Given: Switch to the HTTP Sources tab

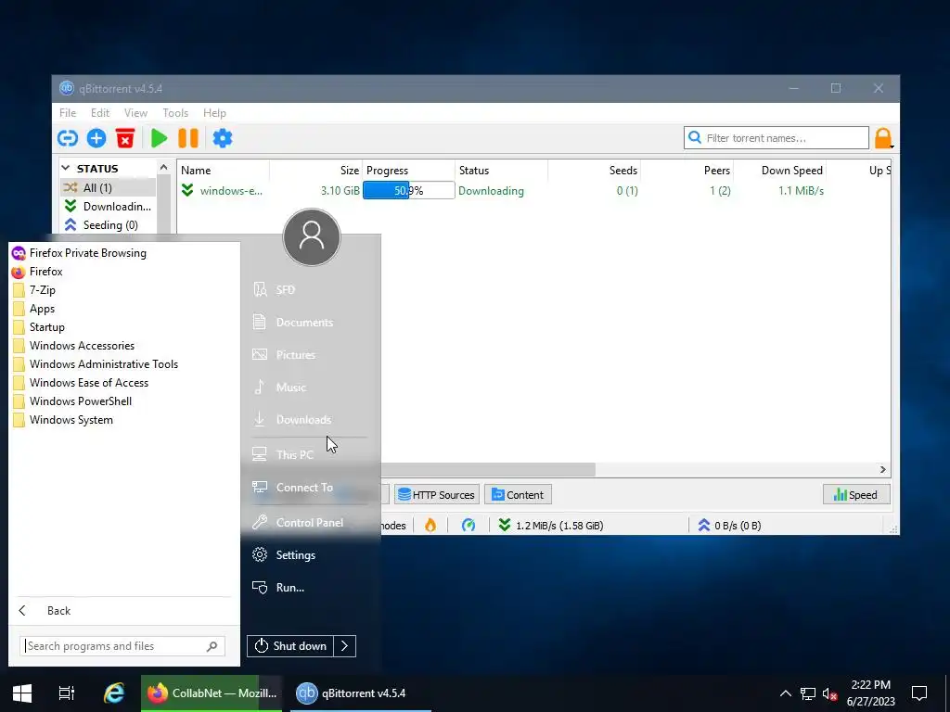Looking at the screenshot, I should pos(437,495).
